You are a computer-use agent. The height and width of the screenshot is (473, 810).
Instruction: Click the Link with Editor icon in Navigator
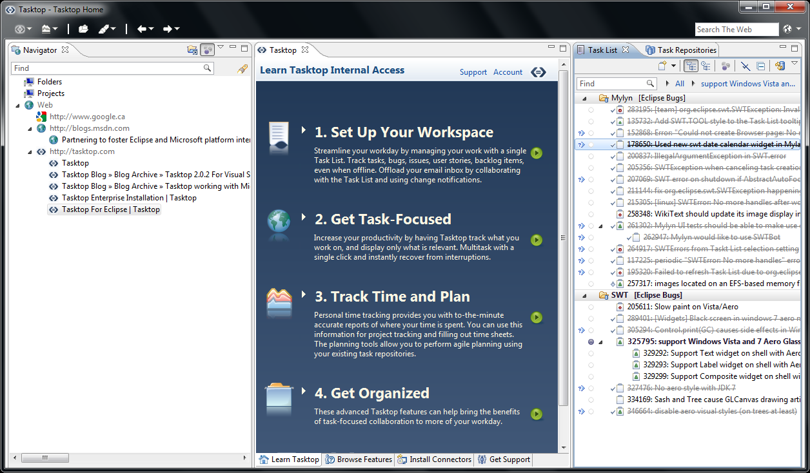[192, 50]
